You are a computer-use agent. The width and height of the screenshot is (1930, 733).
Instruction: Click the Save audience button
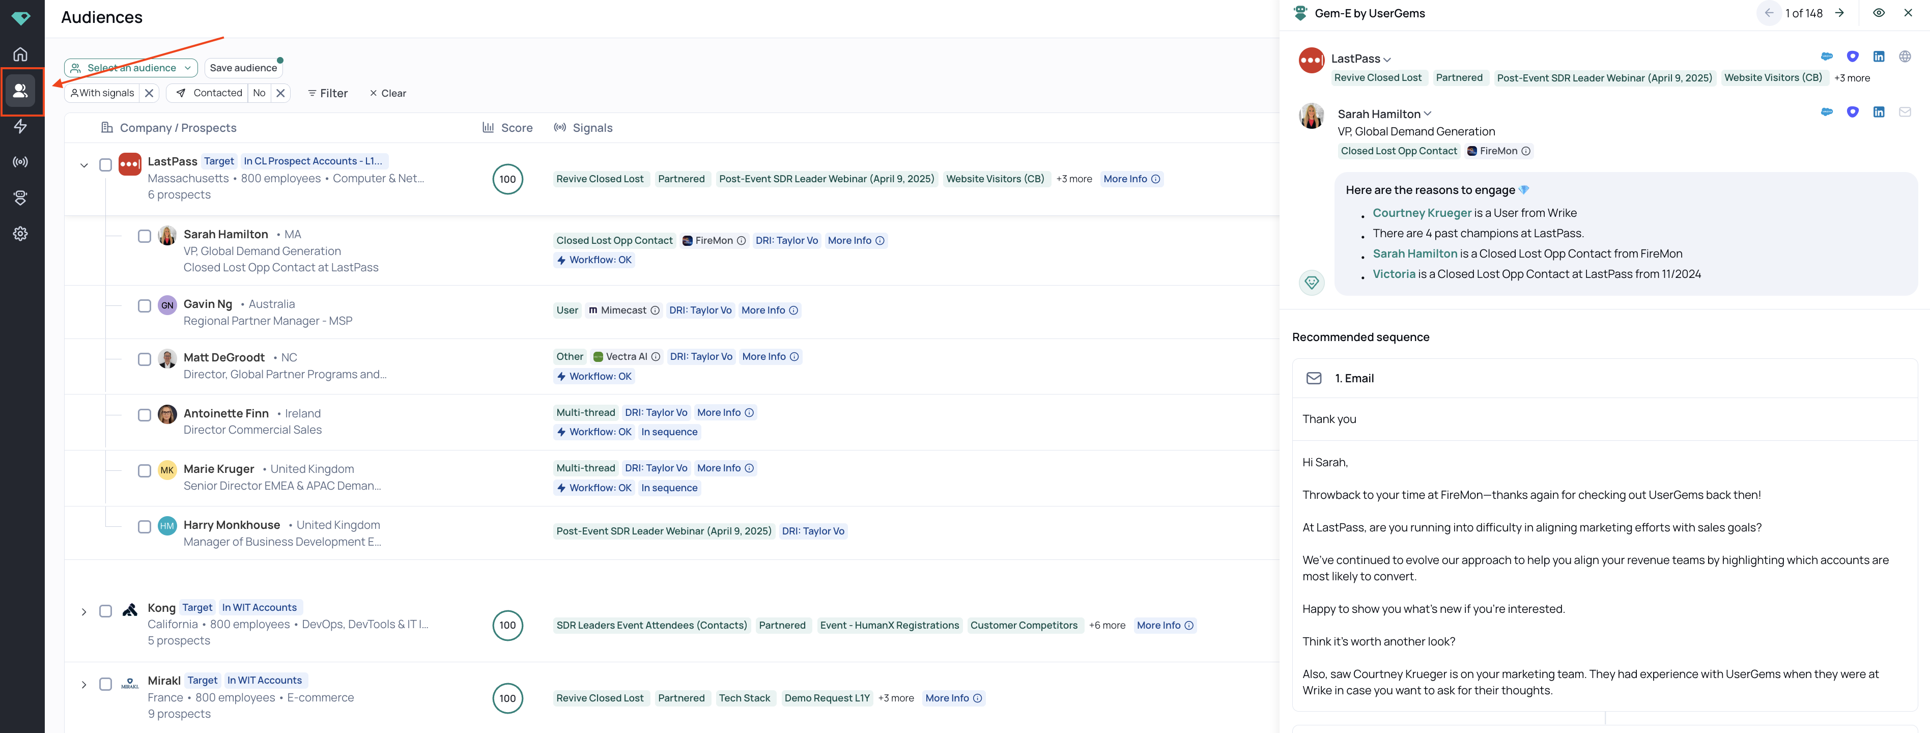243,68
